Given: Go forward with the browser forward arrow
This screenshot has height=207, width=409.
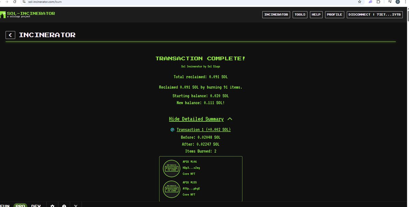Looking at the screenshot, I should tap(7, 2).
